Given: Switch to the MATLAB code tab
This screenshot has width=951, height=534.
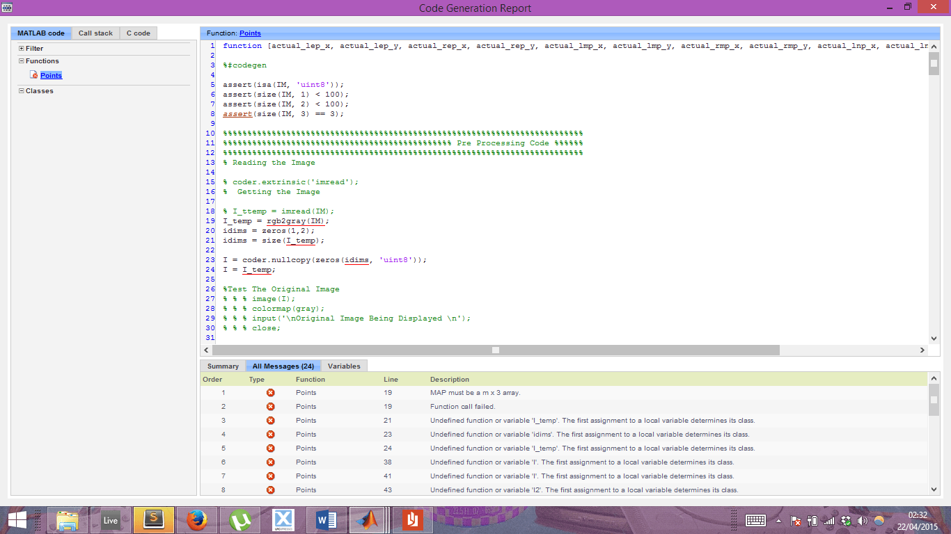Looking at the screenshot, I should (x=40, y=33).
